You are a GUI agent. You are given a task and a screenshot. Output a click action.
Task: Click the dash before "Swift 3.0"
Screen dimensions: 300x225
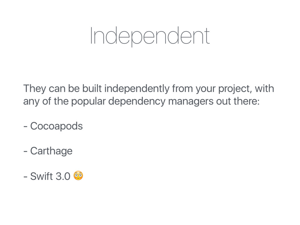coord(25,177)
